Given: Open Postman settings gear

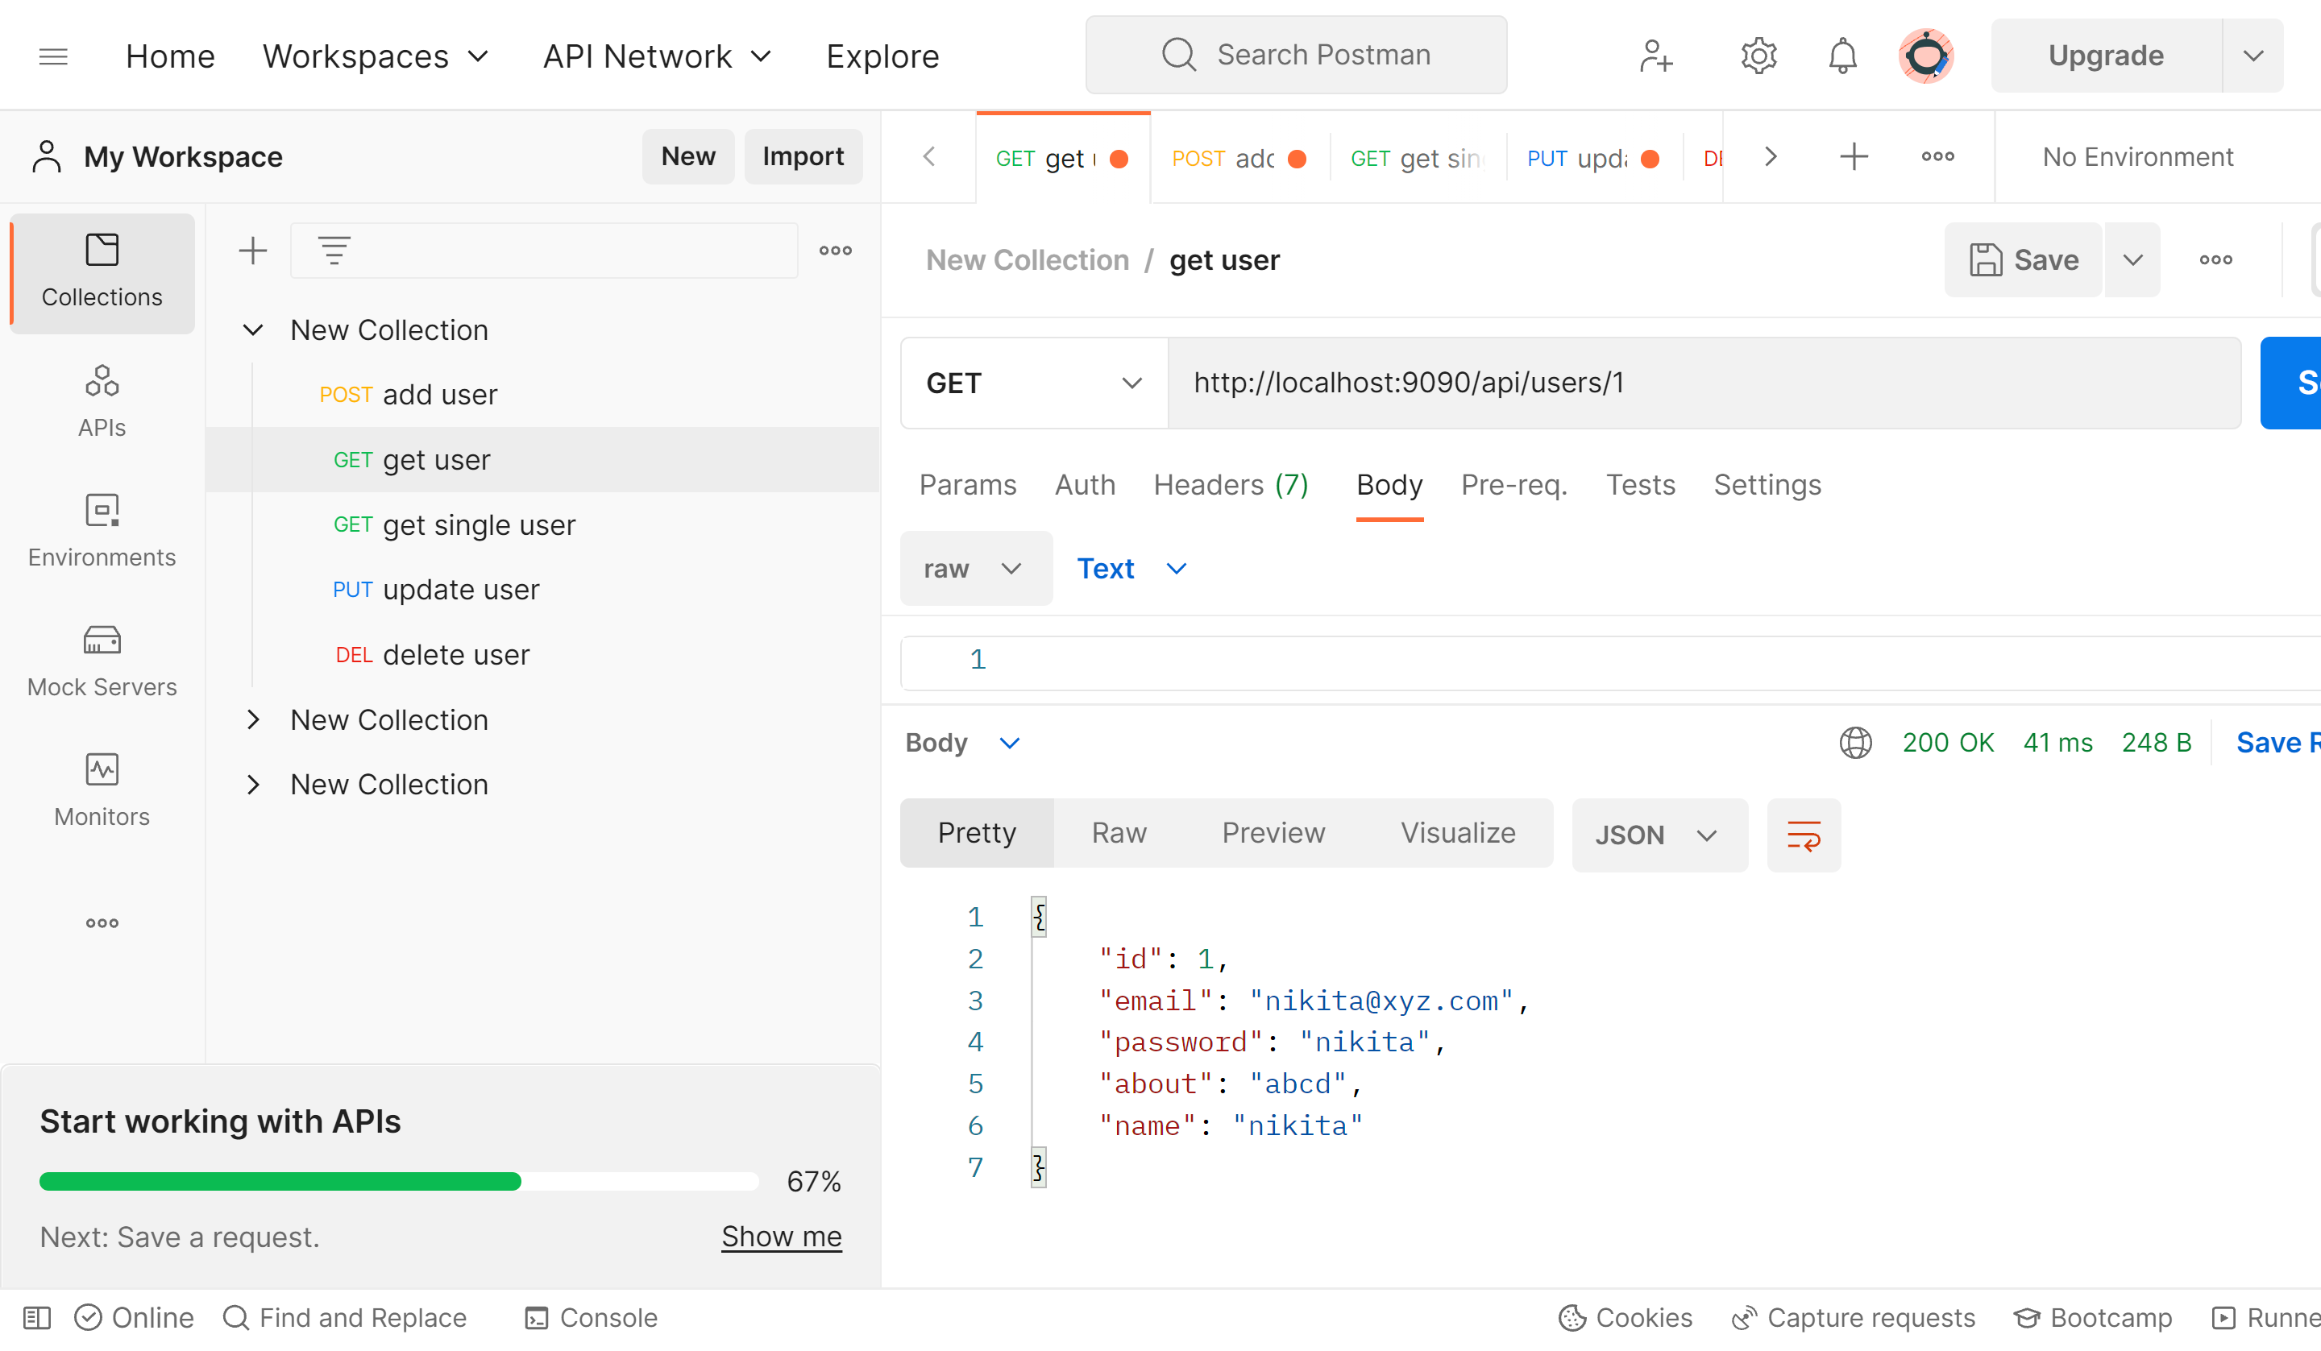Looking at the screenshot, I should (x=1758, y=56).
